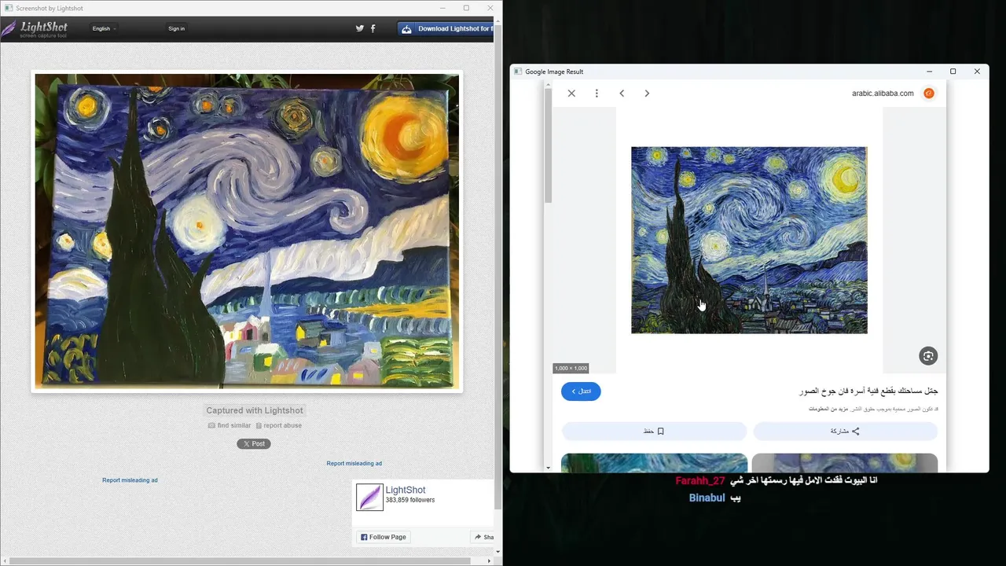Screen dimensions: 1006x566
Task: Click the orange Alibaba favicon
Action: [929, 94]
